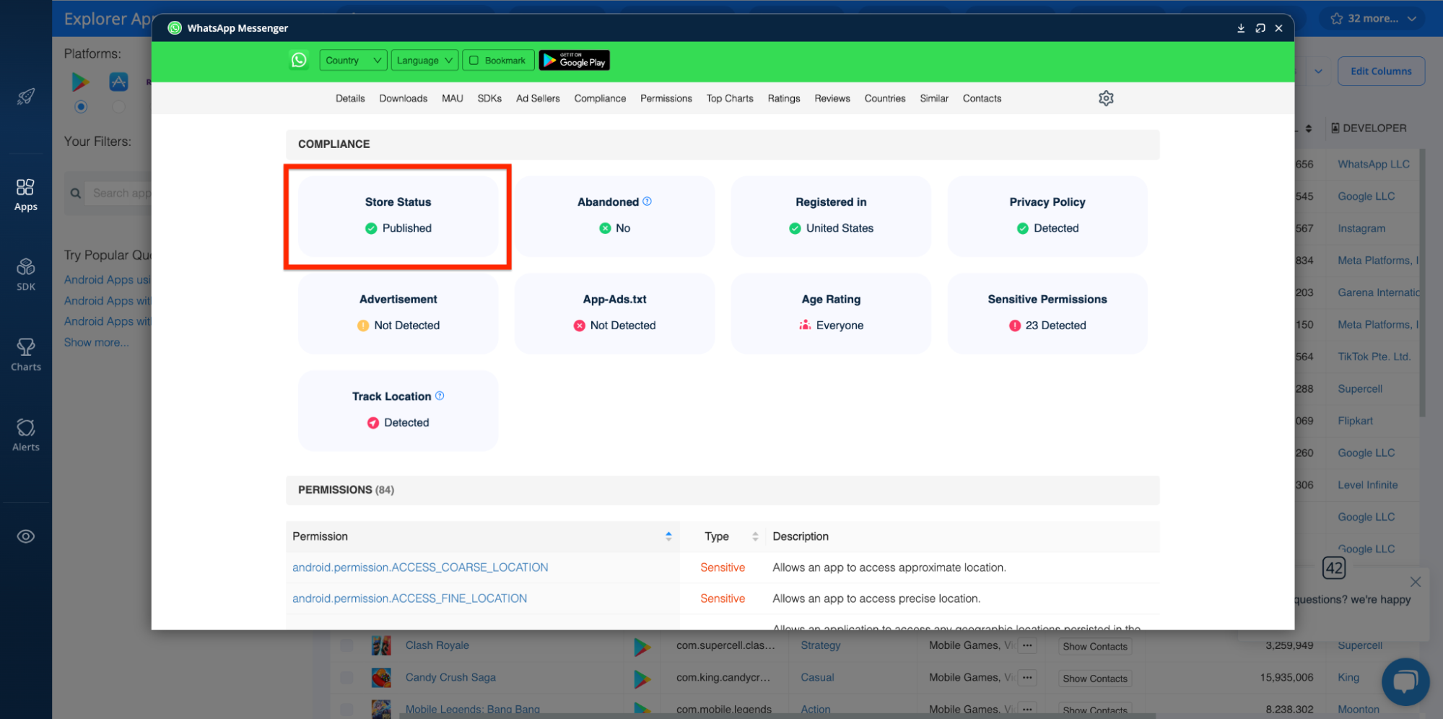
Task: Open the Apps section in sidebar
Action: [x=26, y=195]
